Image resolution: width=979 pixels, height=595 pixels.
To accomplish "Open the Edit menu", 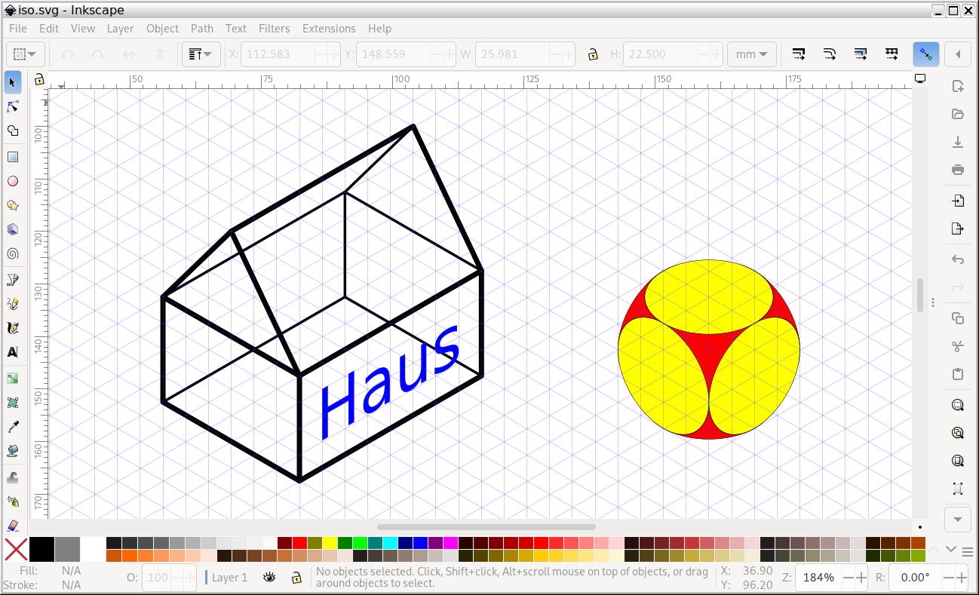I will pyautogui.click(x=49, y=29).
